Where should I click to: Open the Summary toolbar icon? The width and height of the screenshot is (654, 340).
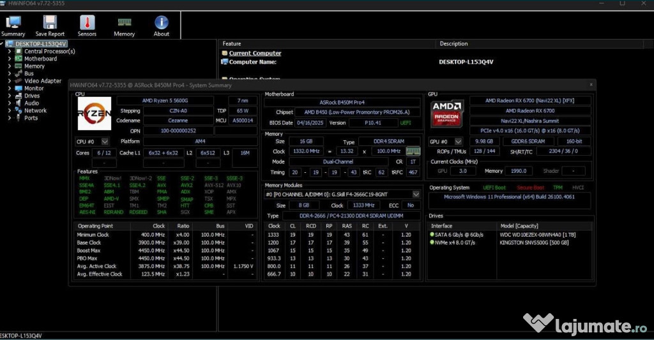(x=13, y=26)
